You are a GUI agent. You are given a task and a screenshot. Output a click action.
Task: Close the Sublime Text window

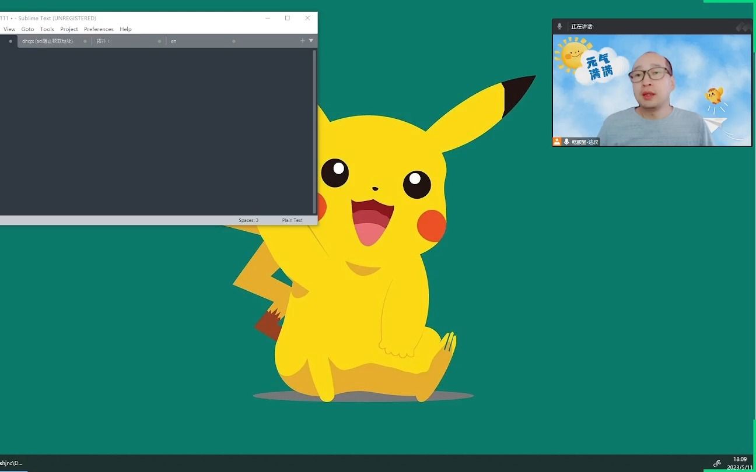coord(307,18)
